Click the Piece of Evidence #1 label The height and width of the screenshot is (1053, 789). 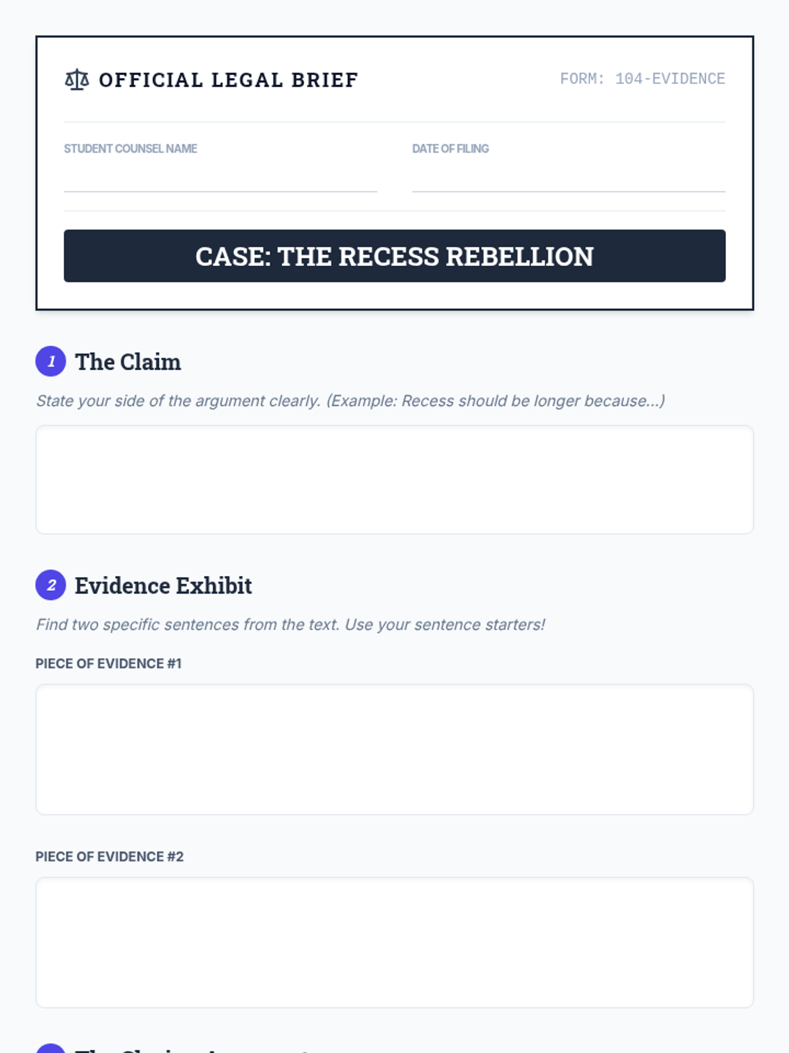[x=108, y=663]
